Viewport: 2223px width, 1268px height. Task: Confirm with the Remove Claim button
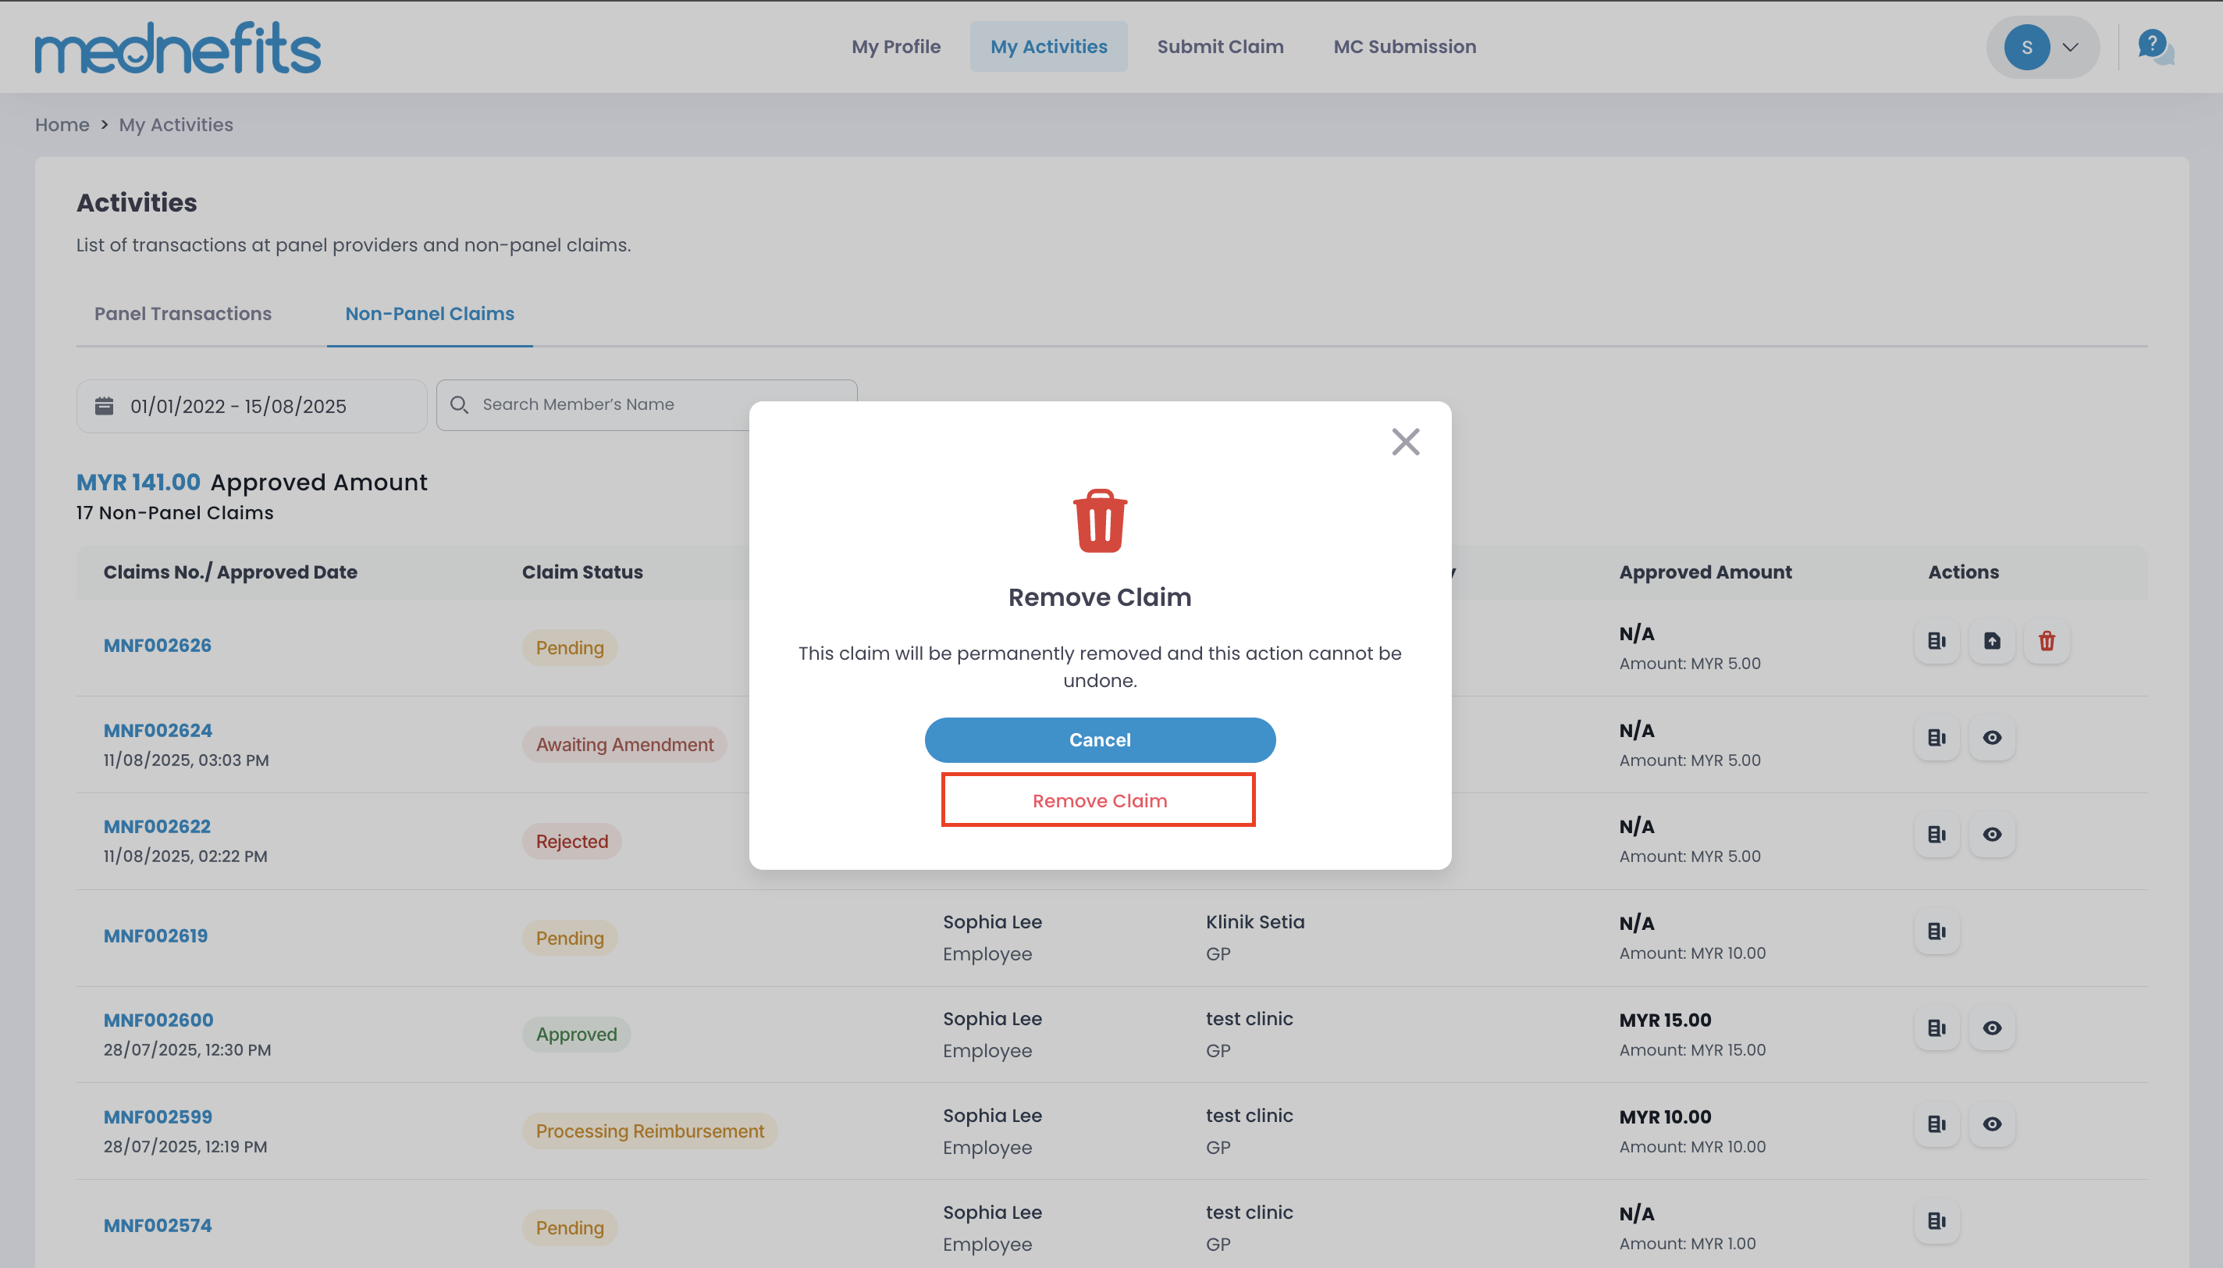click(x=1098, y=800)
